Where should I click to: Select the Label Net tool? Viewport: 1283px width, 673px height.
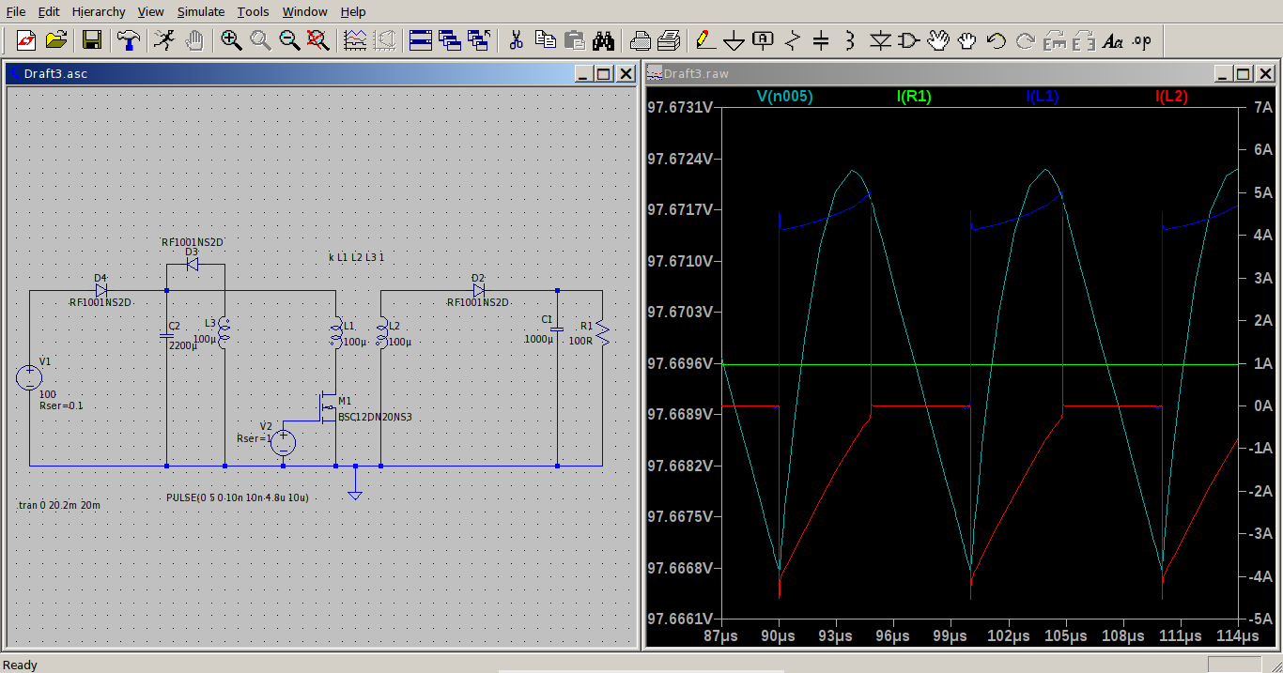tap(763, 39)
